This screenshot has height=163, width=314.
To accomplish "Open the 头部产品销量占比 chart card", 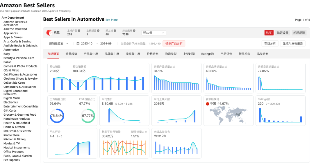I will pyautogui.click(x=176, y=78).
